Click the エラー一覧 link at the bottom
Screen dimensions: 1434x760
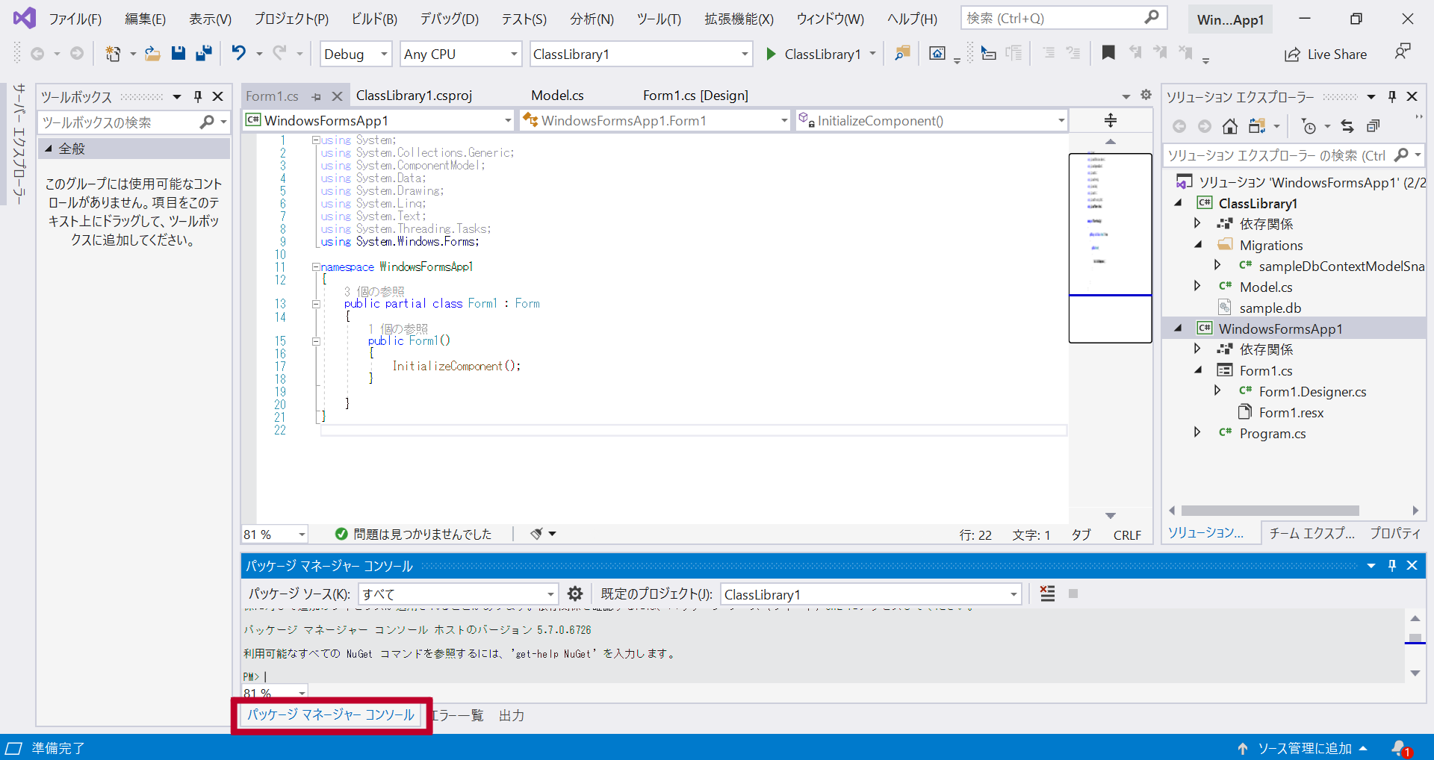pyautogui.click(x=457, y=714)
